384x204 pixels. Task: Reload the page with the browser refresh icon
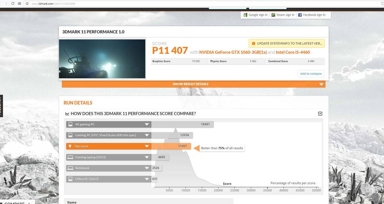pyautogui.click(x=13, y=4)
